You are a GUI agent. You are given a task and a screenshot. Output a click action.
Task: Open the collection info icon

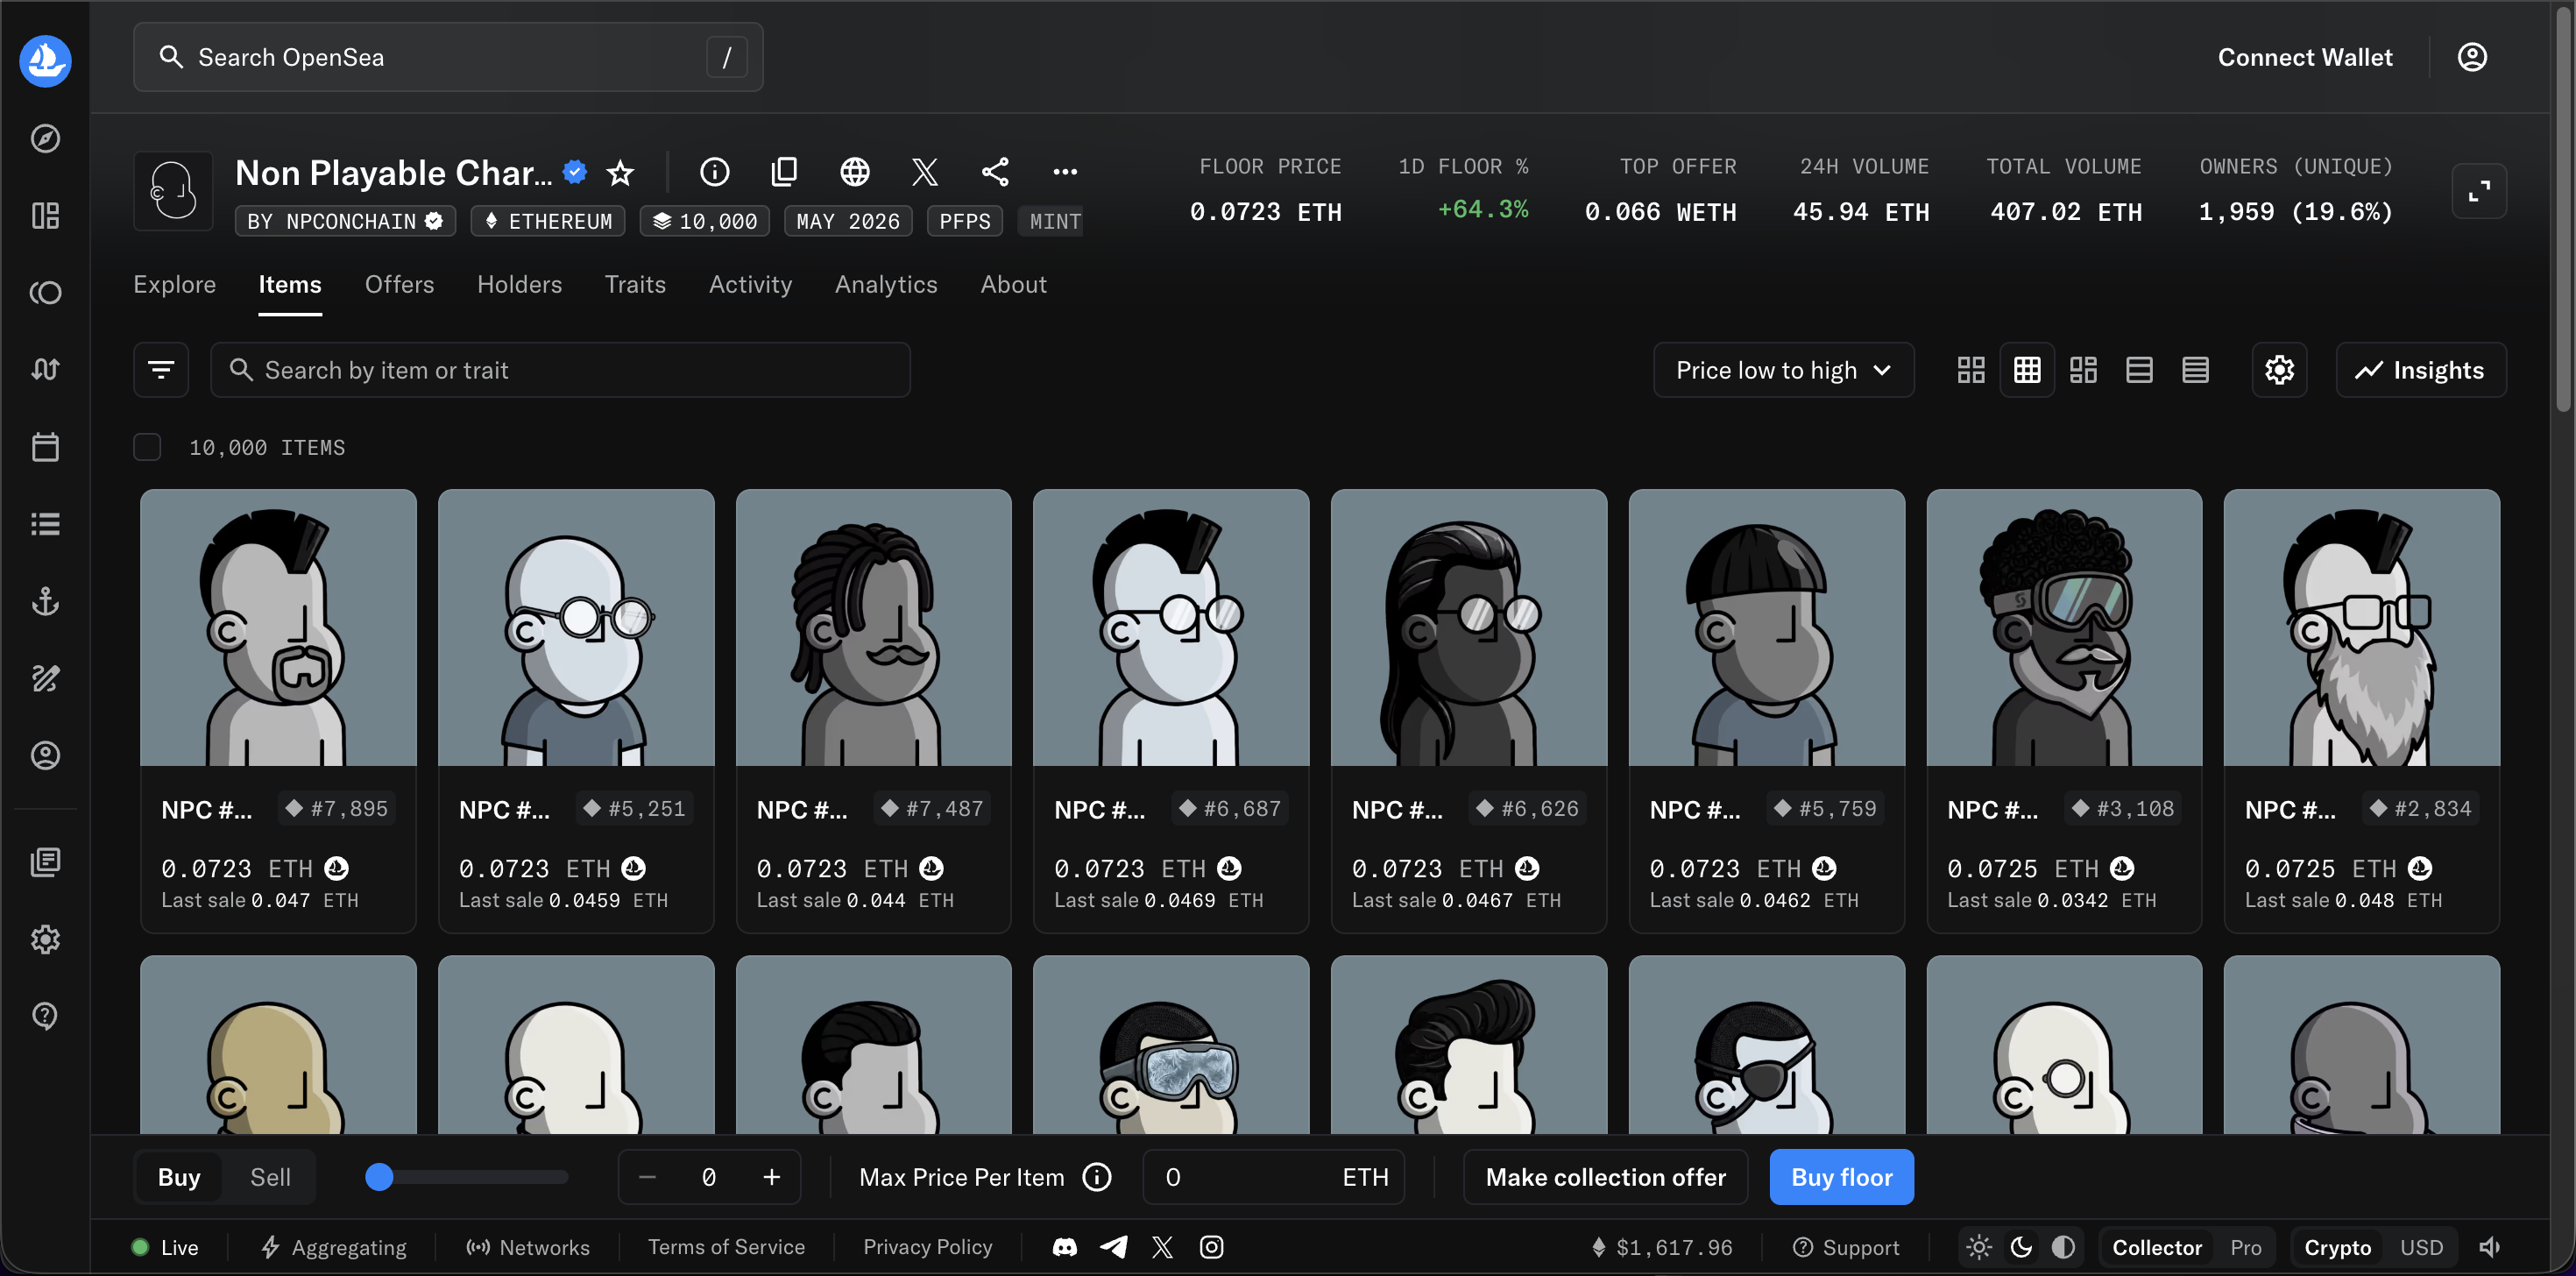click(714, 172)
